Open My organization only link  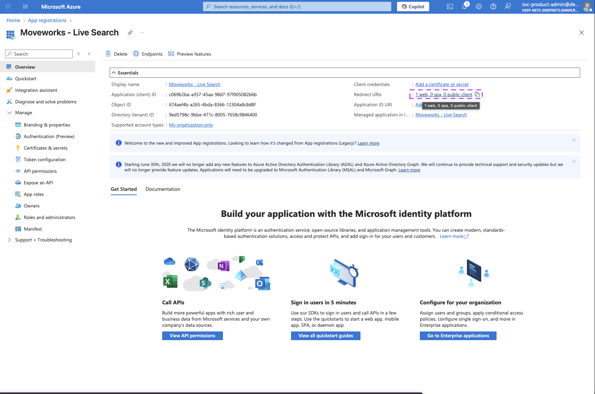coord(191,125)
